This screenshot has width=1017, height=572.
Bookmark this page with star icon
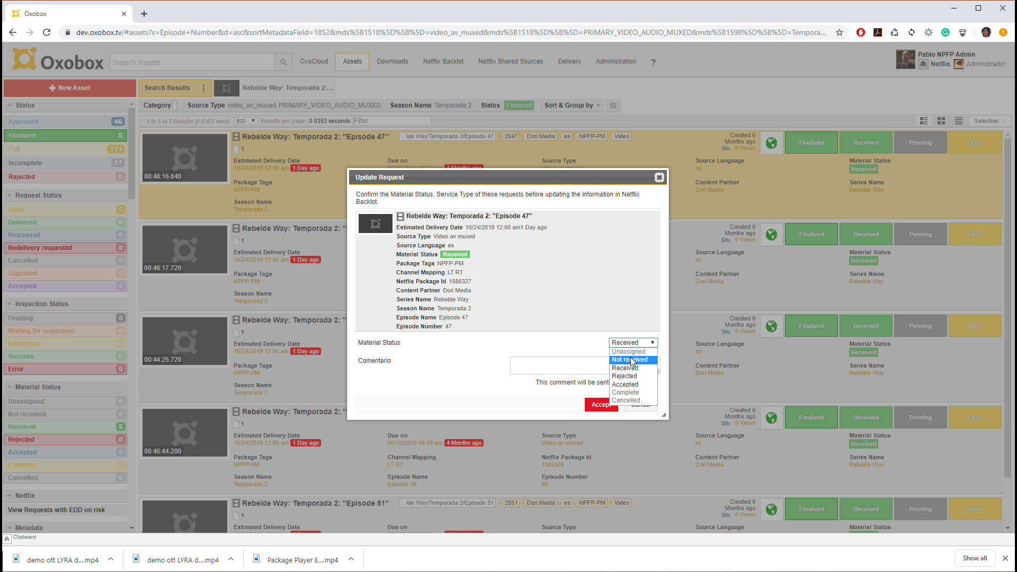tap(840, 32)
